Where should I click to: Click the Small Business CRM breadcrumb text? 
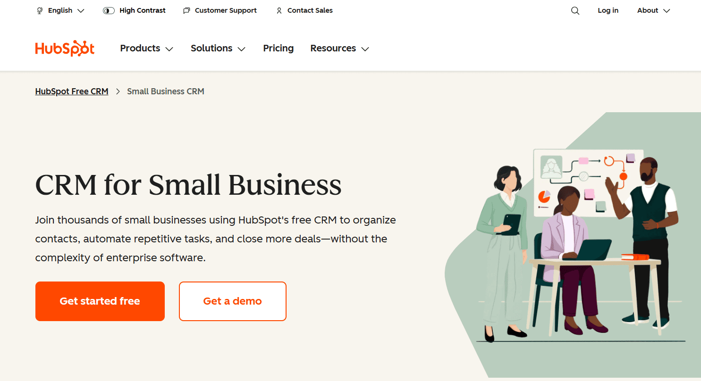(166, 91)
